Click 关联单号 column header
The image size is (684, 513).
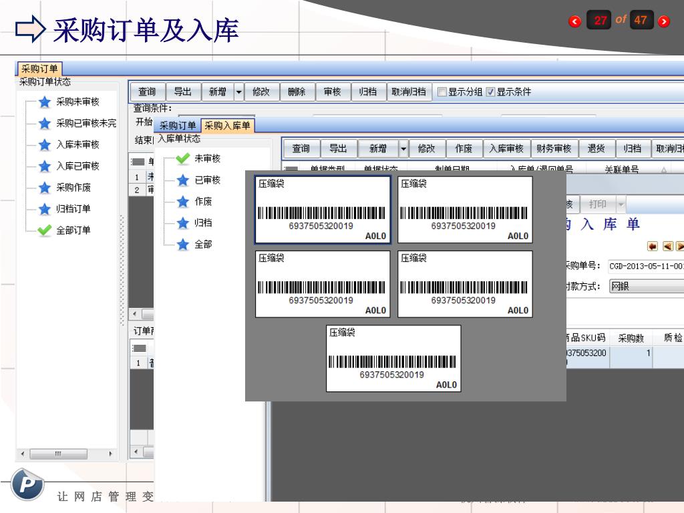coord(622,169)
